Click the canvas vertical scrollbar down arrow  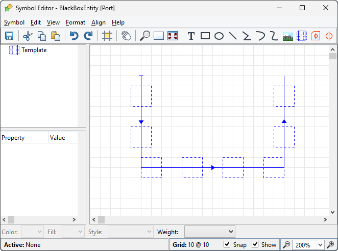pos(332,212)
